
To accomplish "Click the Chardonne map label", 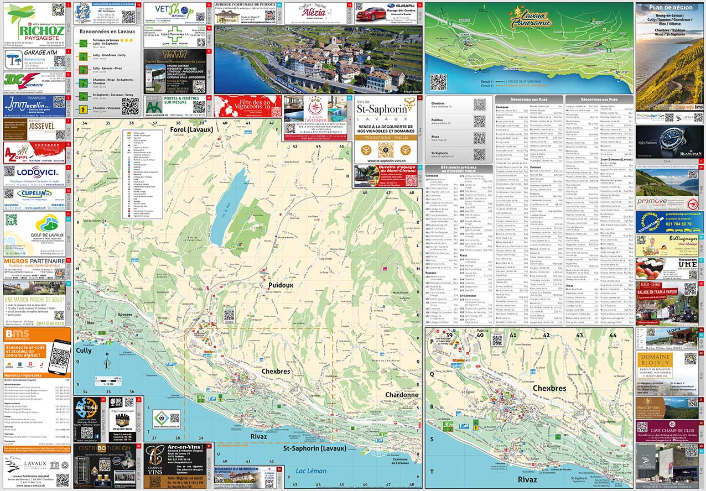I will click(x=401, y=395).
